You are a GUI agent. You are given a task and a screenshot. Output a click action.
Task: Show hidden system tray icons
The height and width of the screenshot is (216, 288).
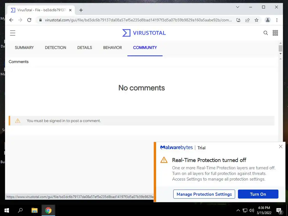(x=238, y=210)
